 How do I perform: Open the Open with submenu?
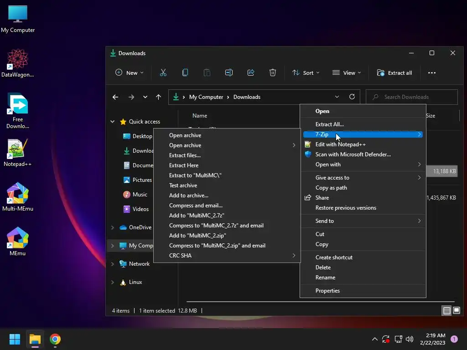pyautogui.click(x=363, y=165)
